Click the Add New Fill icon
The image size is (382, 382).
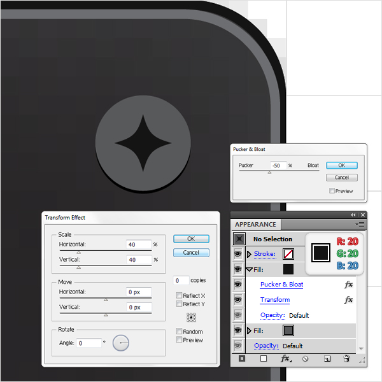click(x=264, y=358)
